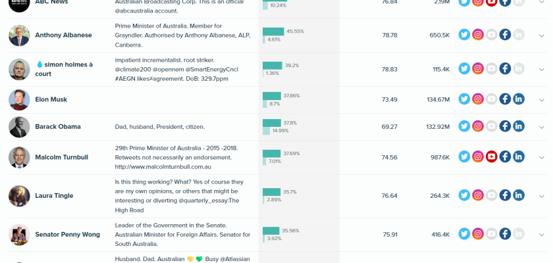This screenshot has width=553, height=263.
Task: Open Malcolm Turnbull's Facebook icon
Action: [x=505, y=157]
